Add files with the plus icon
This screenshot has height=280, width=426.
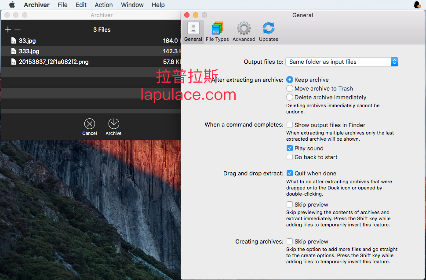tap(8, 29)
